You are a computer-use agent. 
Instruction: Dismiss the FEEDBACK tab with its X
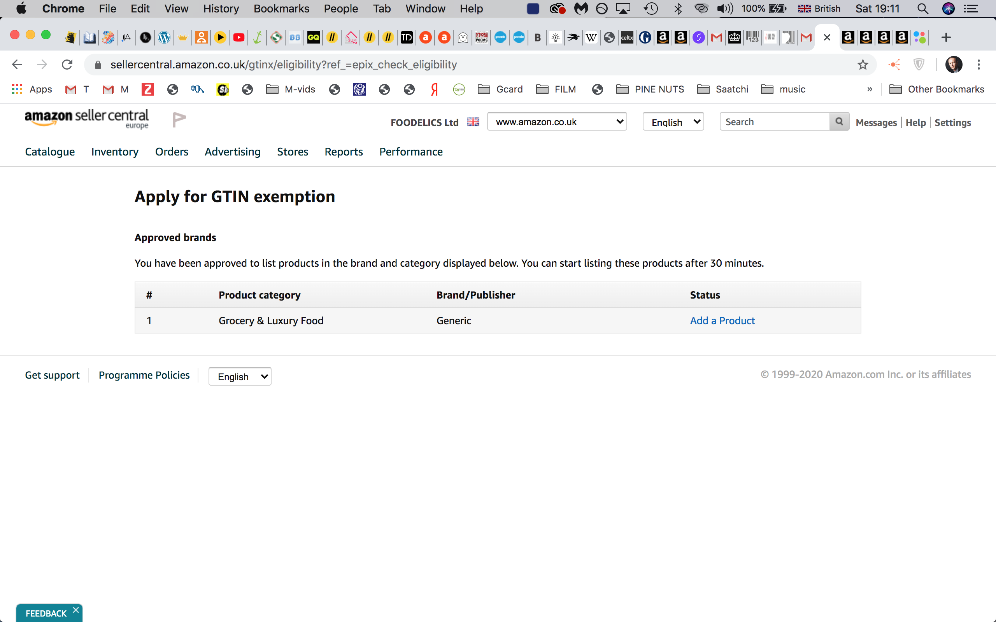[76, 610]
